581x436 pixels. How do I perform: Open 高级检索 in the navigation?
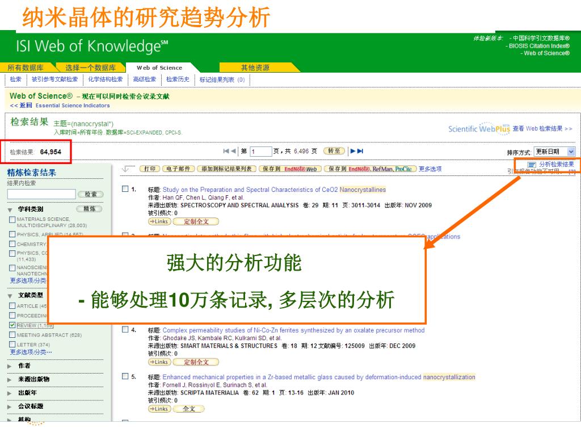tap(145, 79)
